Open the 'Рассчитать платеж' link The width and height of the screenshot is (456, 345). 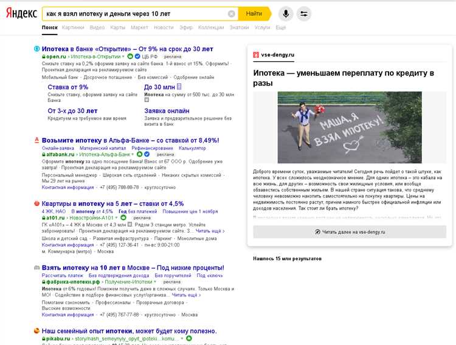point(63,275)
